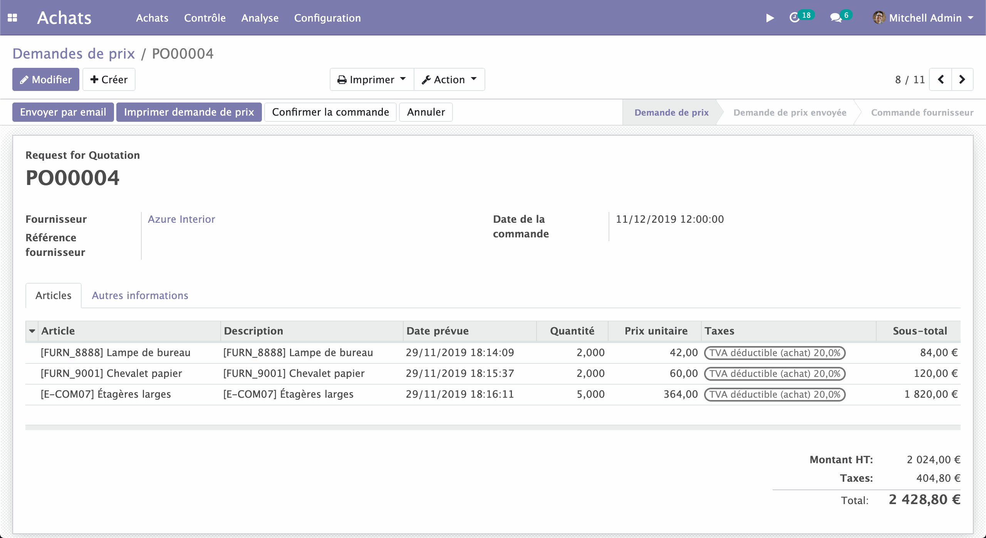Click the printer icon in Imprimer button

point(342,79)
